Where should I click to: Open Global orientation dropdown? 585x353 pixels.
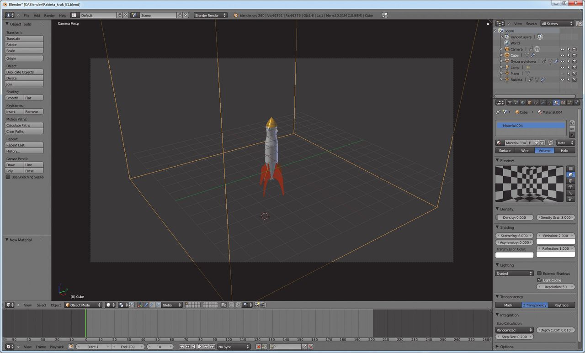(172, 305)
